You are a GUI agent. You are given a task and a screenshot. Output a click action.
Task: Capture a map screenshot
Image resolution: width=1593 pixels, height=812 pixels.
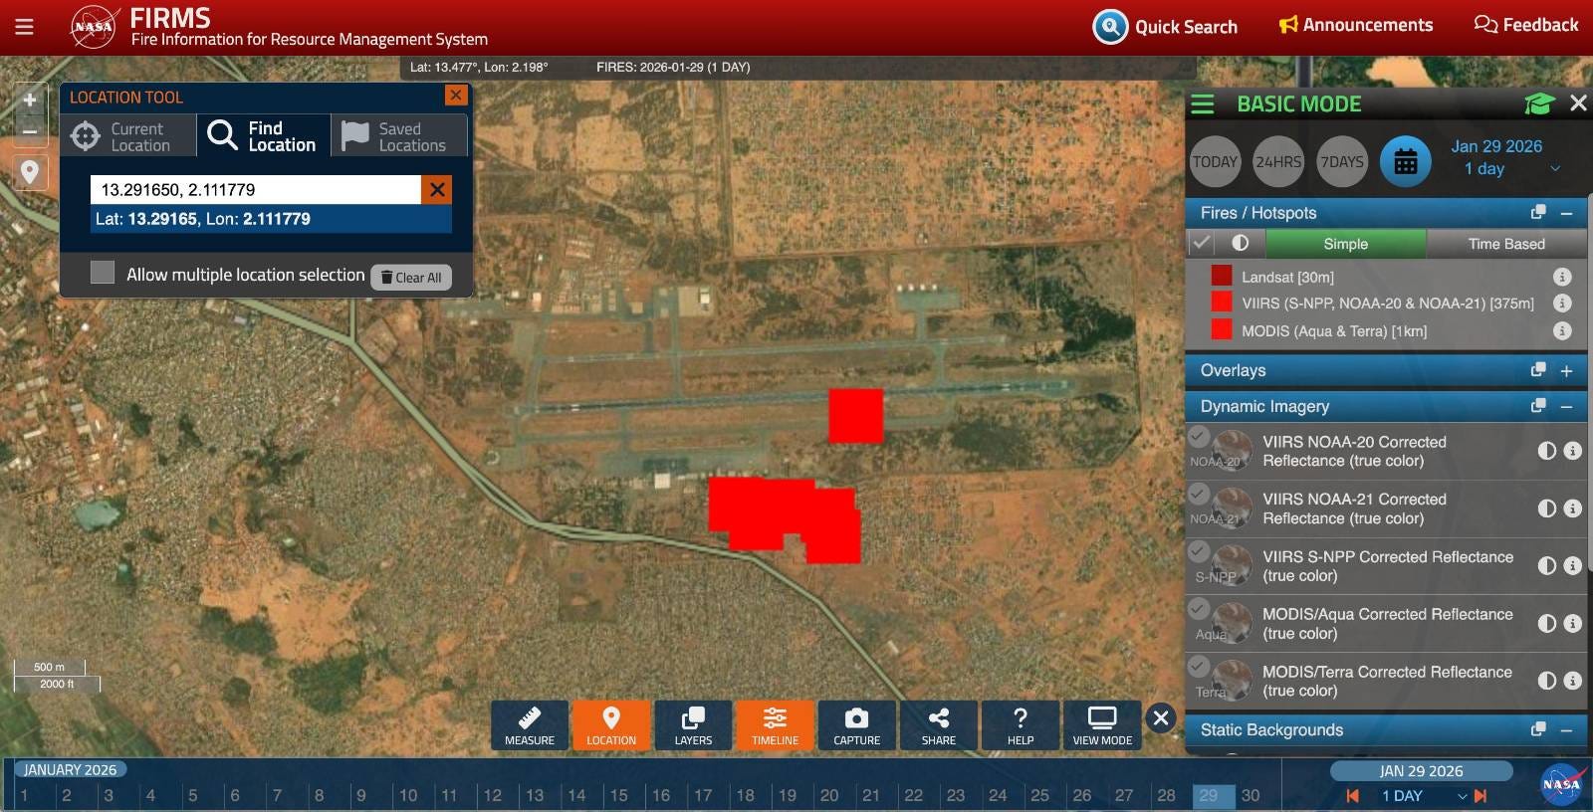[x=856, y=725]
